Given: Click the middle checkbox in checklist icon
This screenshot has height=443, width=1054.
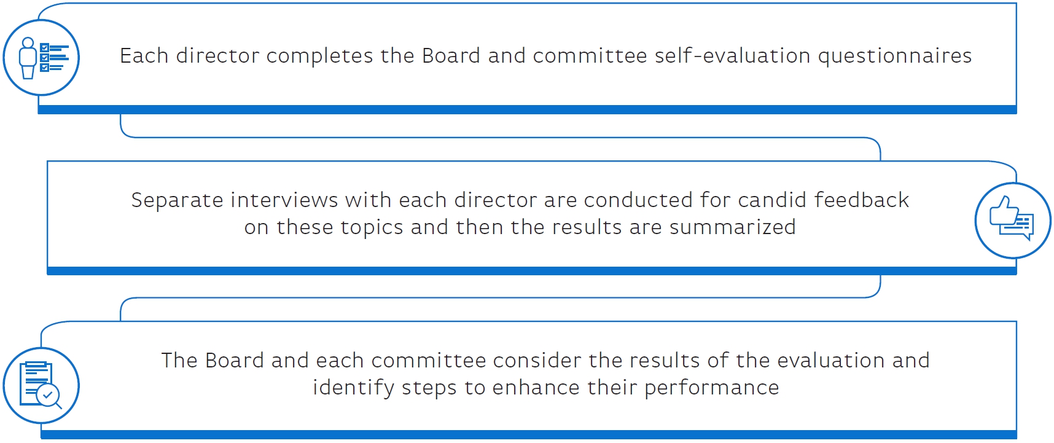Looking at the screenshot, I should tap(44, 58).
